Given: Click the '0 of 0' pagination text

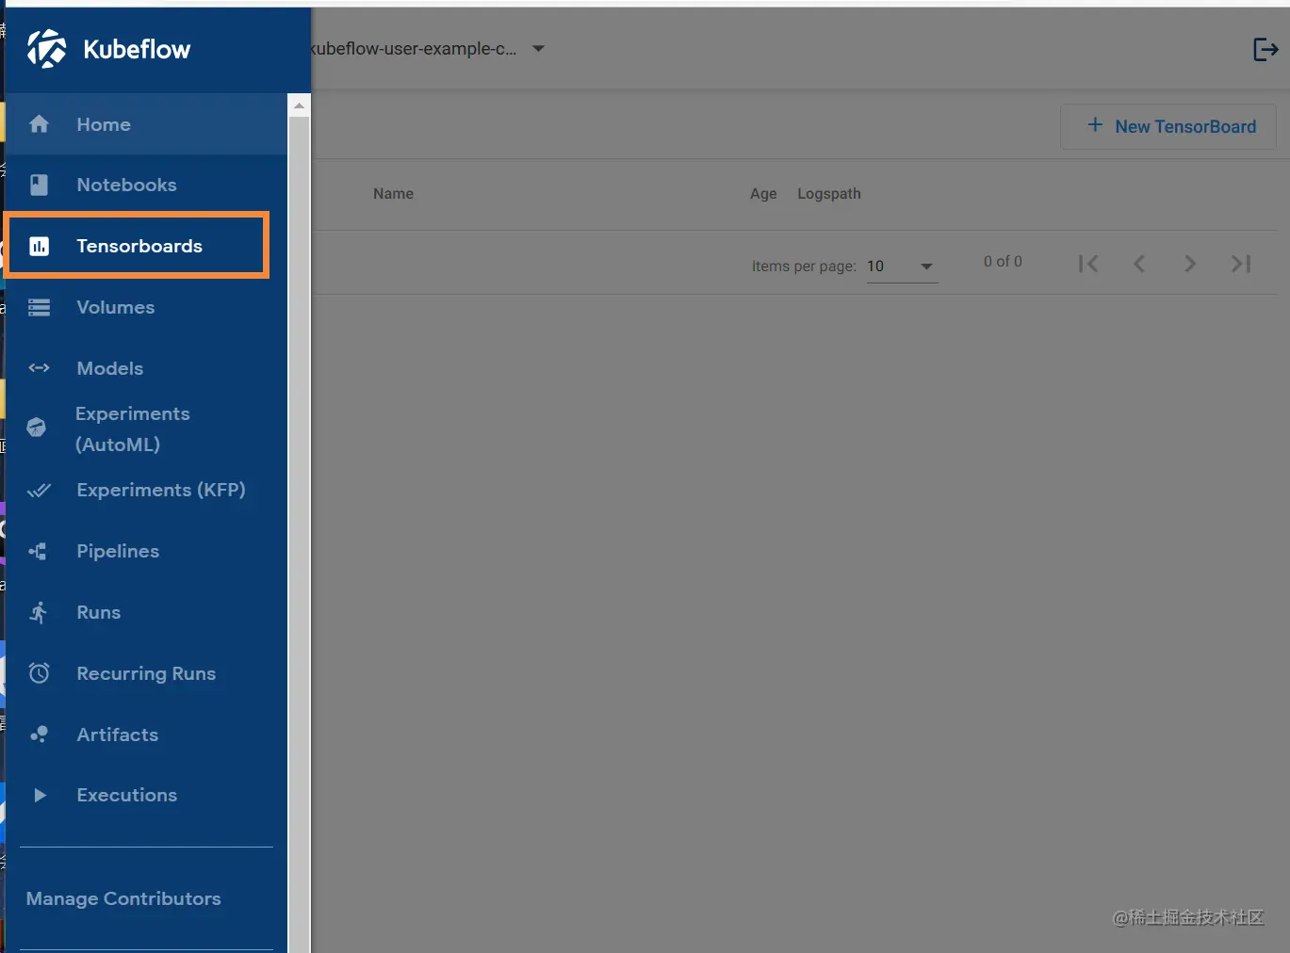Looking at the screenshot, I should pos(1003,262).
